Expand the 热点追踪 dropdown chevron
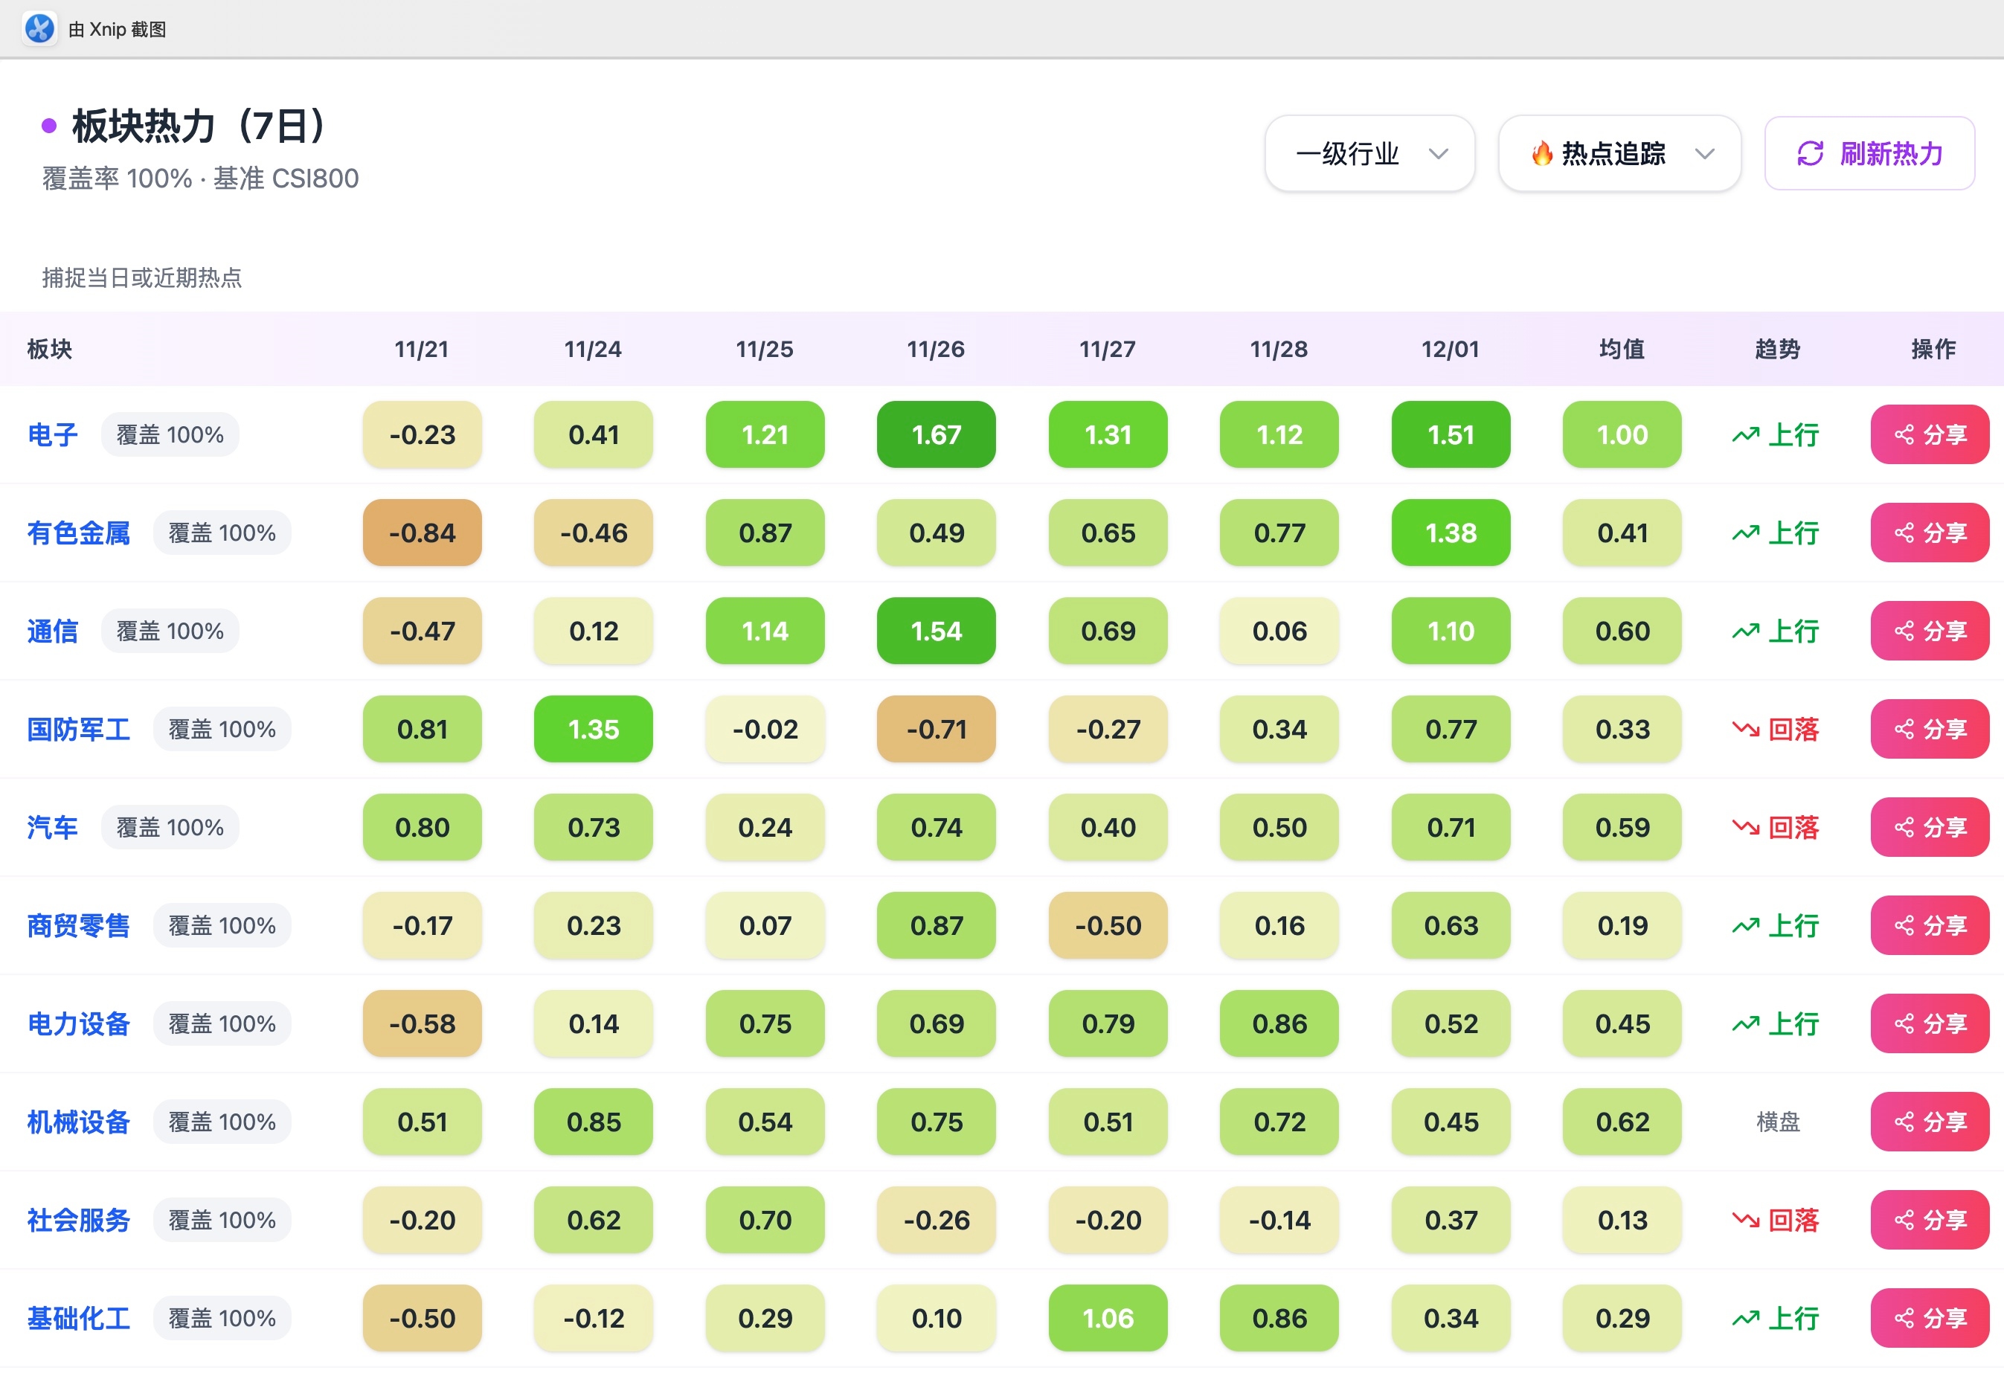This screenshot has width=2004, height=1376. pyautogui.click(x=1704, y=153)
